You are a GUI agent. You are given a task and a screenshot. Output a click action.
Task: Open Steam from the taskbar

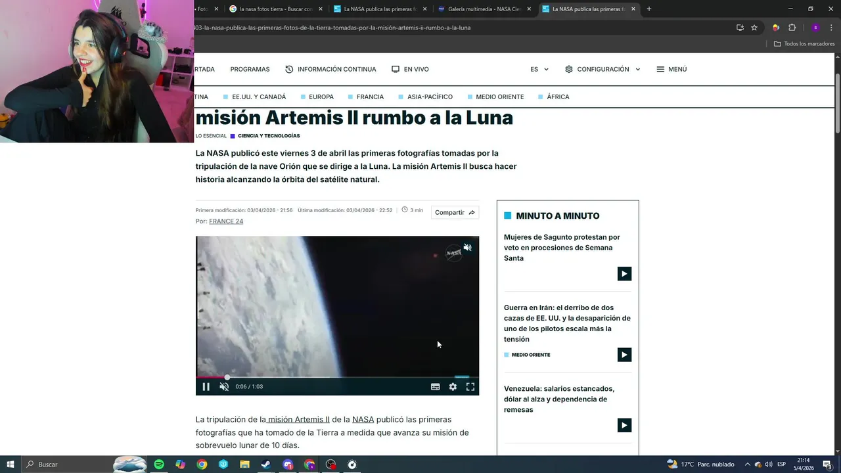click(266, 464)
